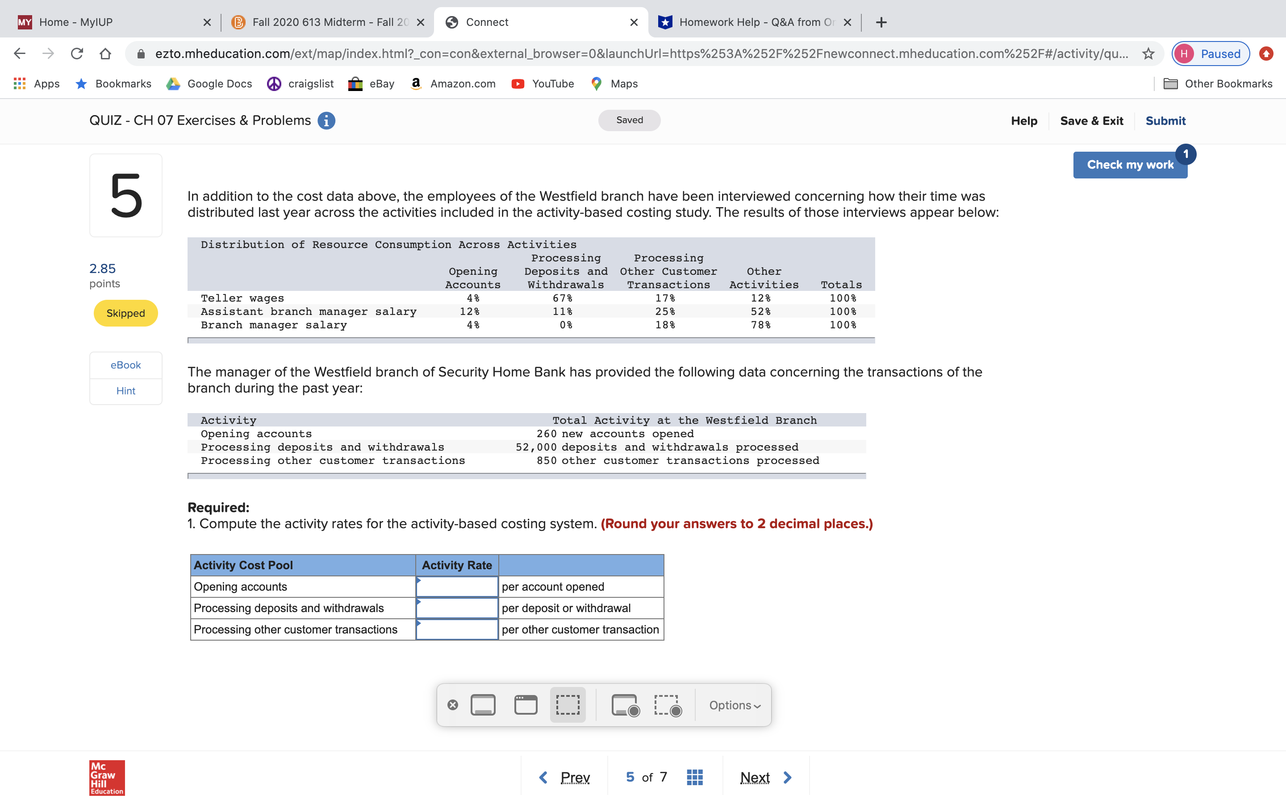The image size is (1286, 803).
Task: Select the capture selected portion tool
Action: pyautogui.click(x=567, y=704)
